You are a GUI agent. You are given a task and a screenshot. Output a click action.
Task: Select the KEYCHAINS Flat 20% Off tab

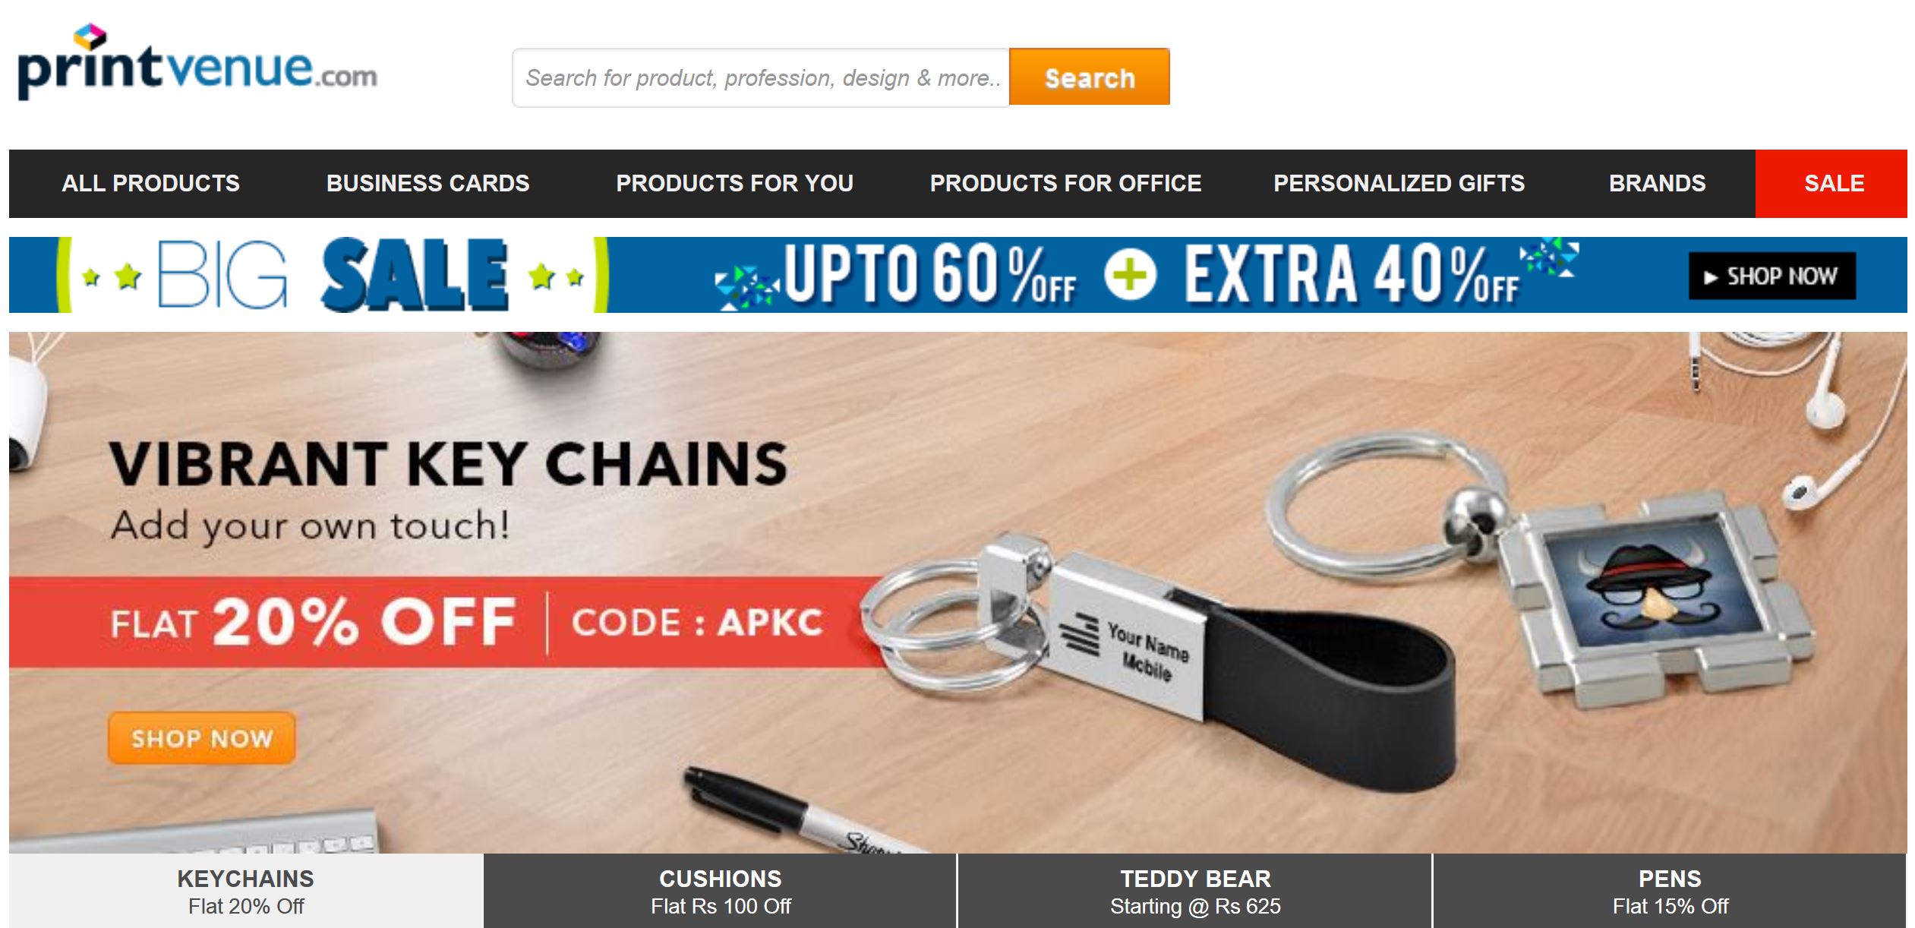(246, 891)
